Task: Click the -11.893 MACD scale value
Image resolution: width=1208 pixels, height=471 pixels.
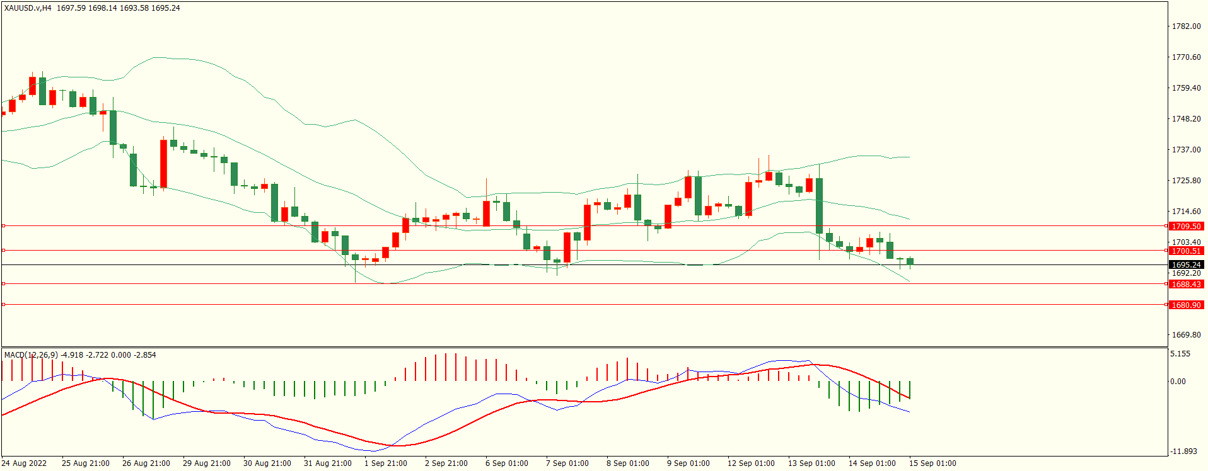Action: click(1183, 451)
